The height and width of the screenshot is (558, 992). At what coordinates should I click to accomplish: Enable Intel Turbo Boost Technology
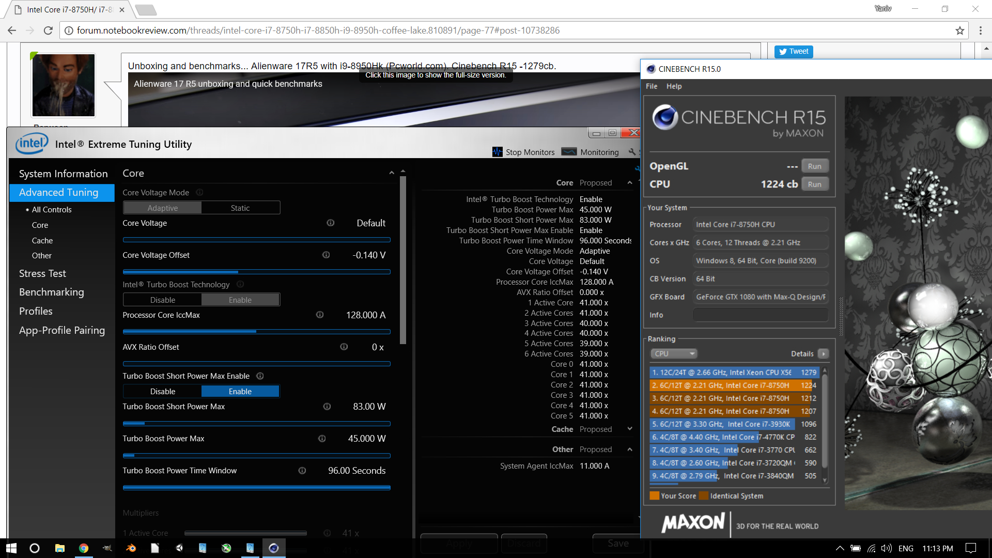(240, 300)
